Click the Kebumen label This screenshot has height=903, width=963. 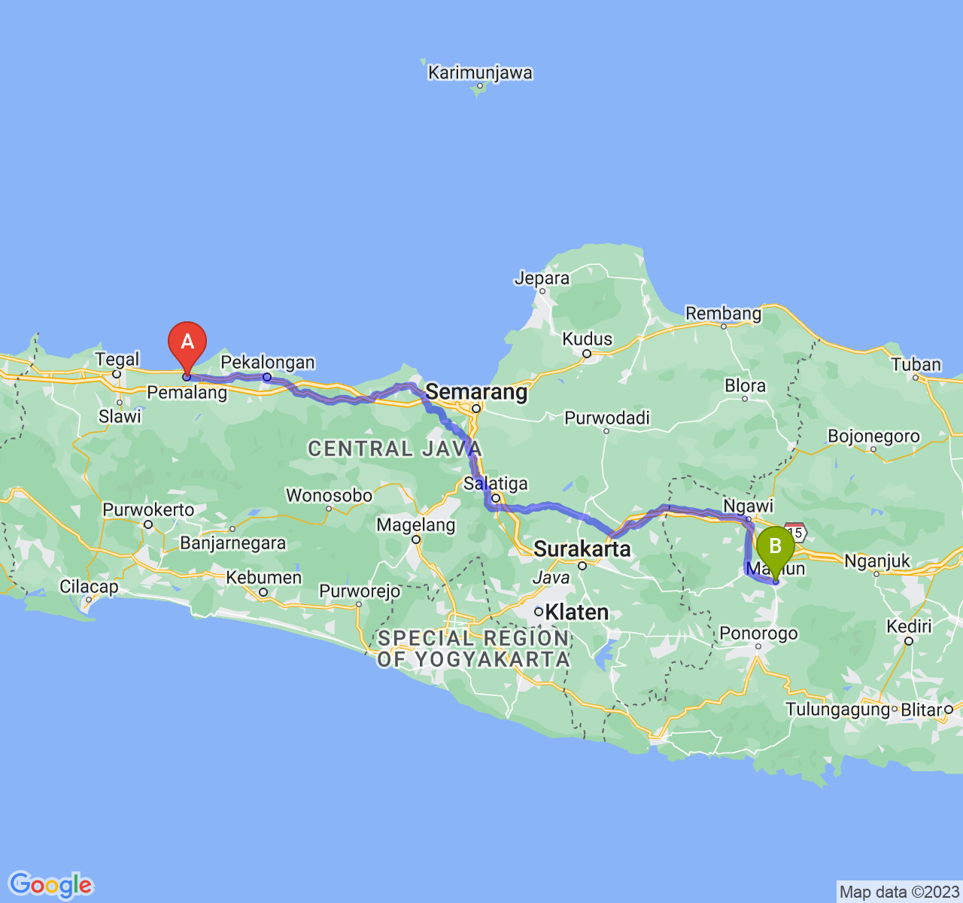point(264,578)
